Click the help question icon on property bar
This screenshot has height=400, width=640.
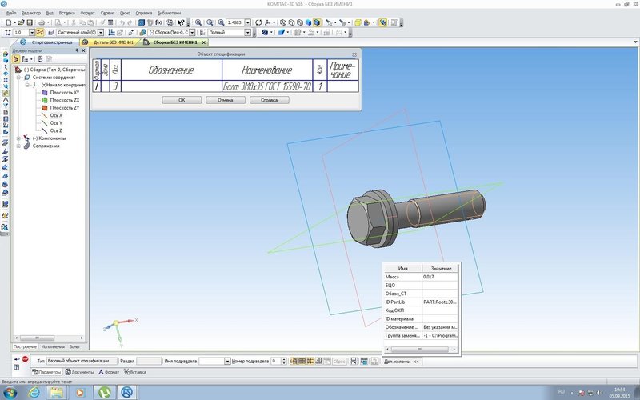[x=16, y=368]
